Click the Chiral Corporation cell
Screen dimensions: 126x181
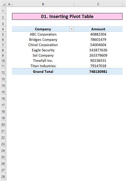point(43,45)
